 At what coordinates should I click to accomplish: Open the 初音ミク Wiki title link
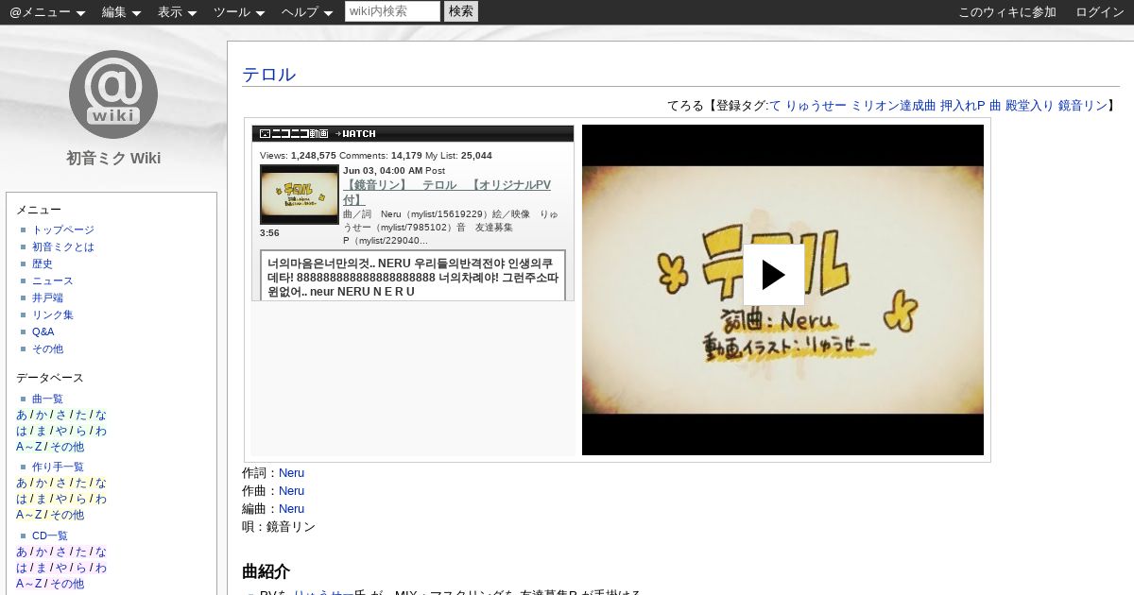click(113, 158)
